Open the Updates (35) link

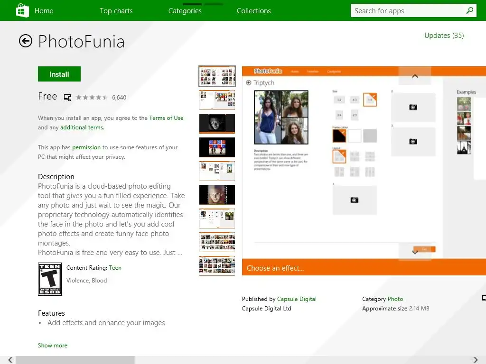point(444,35)
